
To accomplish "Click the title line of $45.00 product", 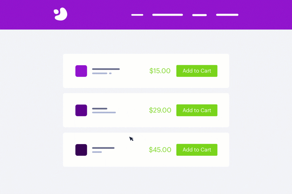I will 103,148.
